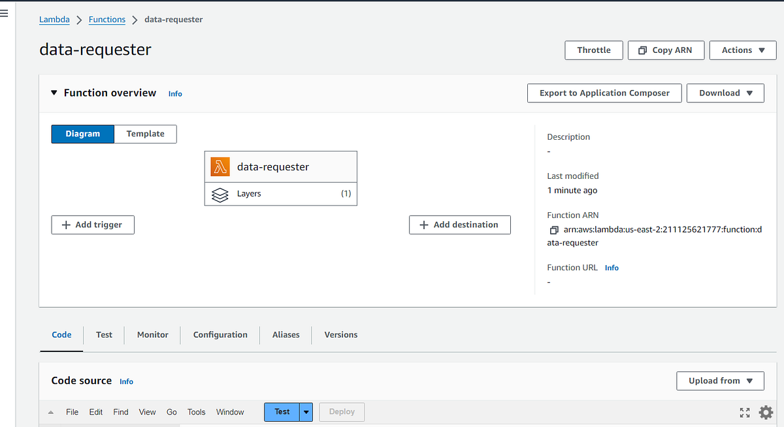Open the File menu in the code editor
The width and height of the screenshot is (784, 427).
click(x=72, y=412)
